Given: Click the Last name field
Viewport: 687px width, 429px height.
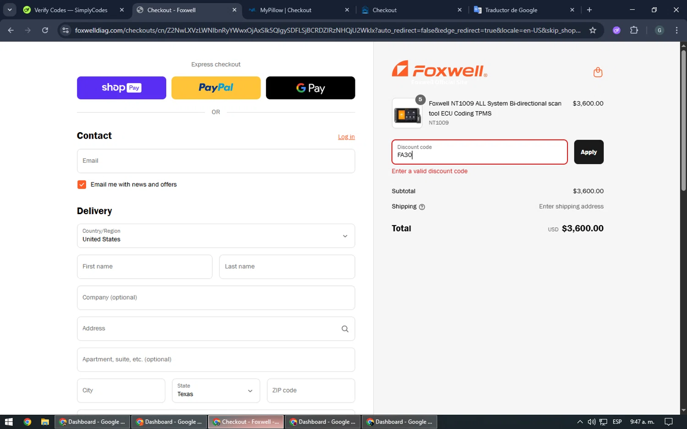Looking at the screenshot, I should [287, 267].
